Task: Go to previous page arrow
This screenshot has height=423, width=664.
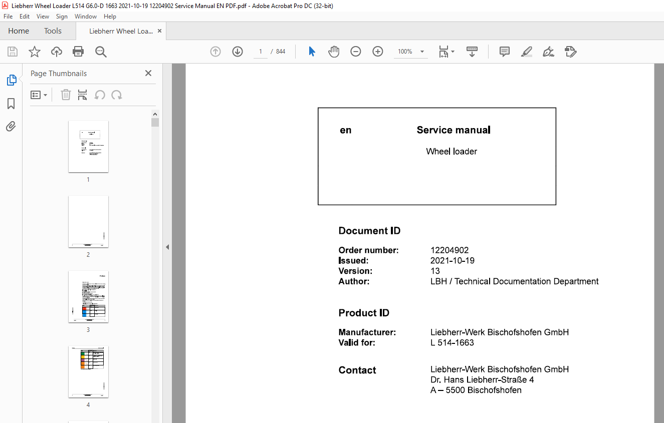Action: [215, 52]
